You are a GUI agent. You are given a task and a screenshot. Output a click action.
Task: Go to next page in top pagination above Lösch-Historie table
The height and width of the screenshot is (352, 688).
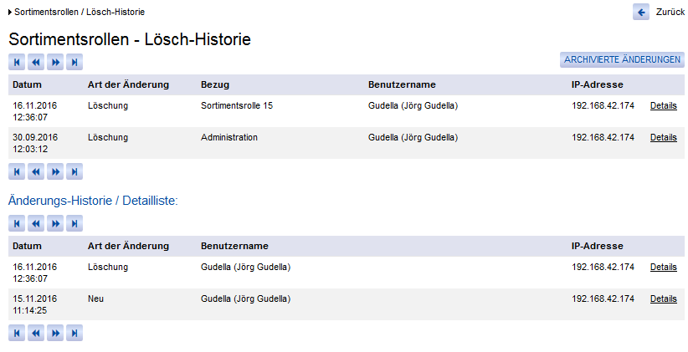pos(55,62)
